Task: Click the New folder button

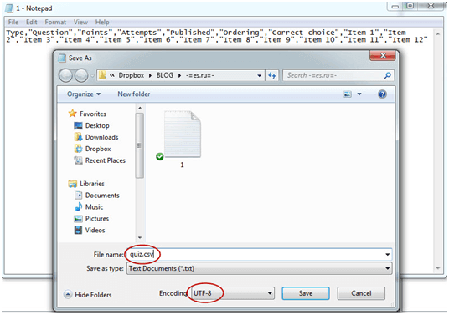Action: 134,94
